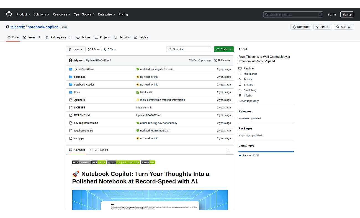360x218 pixels.
Task: View the 1 Branch list
Action: 95,49
